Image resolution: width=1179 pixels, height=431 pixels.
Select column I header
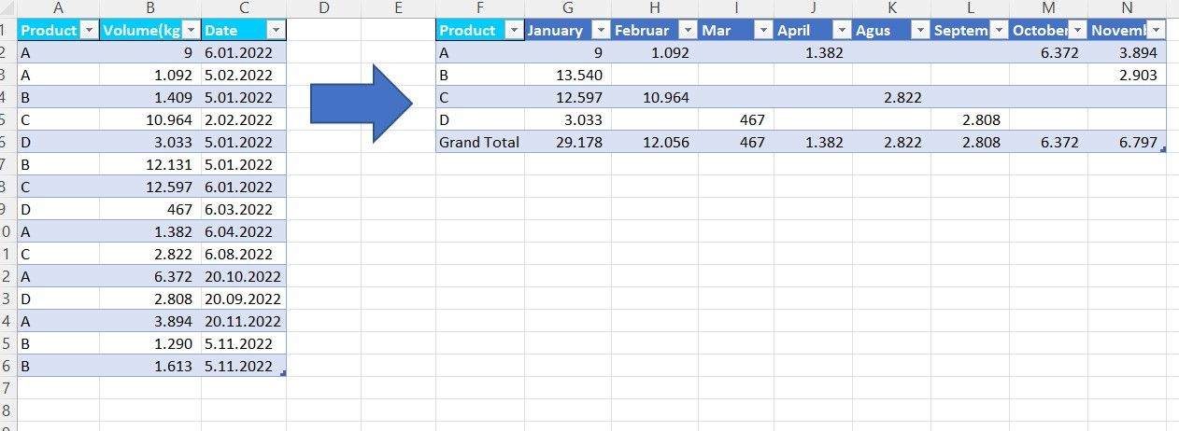coord(736,8)
